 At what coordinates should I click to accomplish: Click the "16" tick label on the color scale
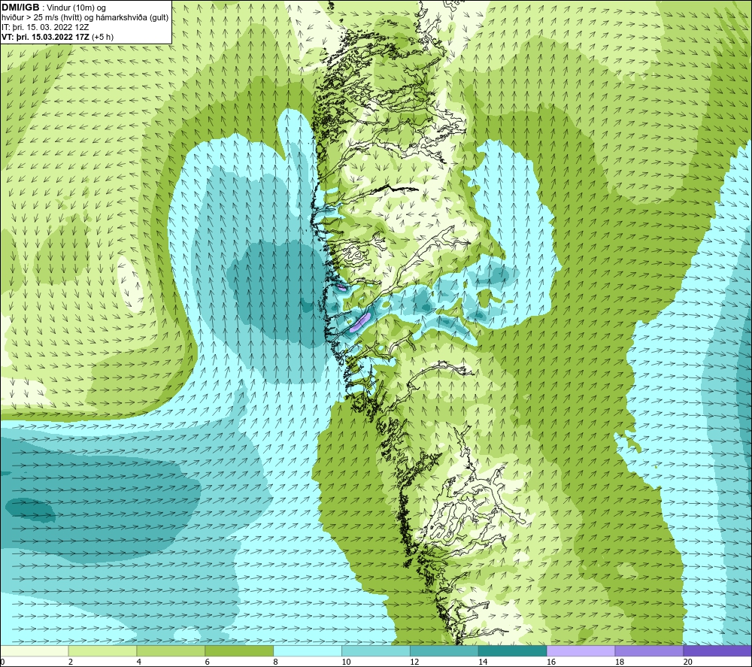551,662
